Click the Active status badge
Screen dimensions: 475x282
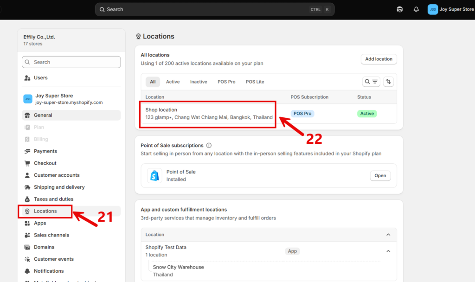[367, 114]
